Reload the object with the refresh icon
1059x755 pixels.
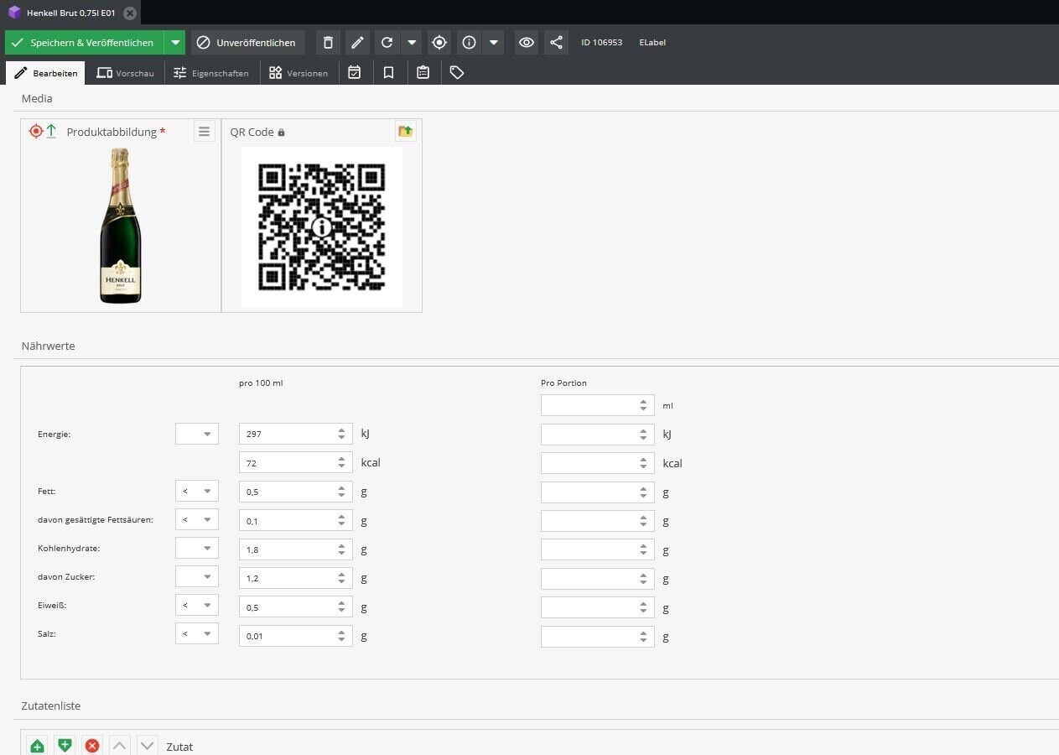coord(387,43)
